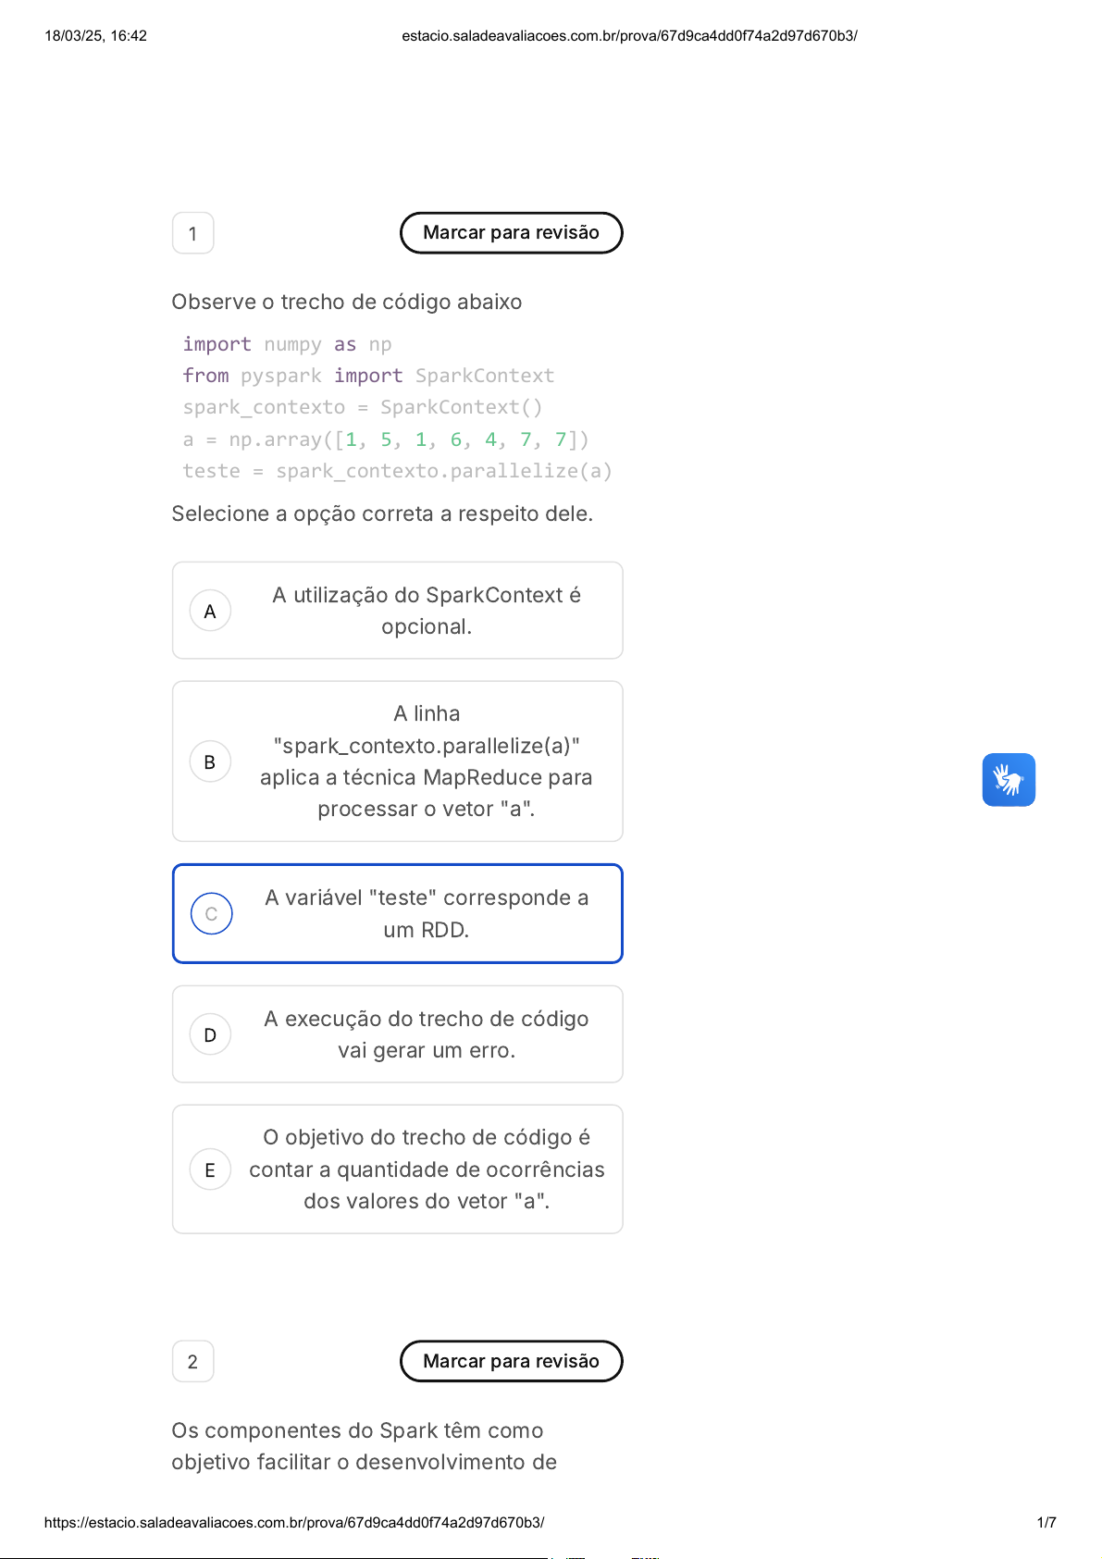Image resolution: width=1102 pixels, height=1559 pixels.
Task: Open the exam URL link in footer
Action: [x=294, y=1522]
